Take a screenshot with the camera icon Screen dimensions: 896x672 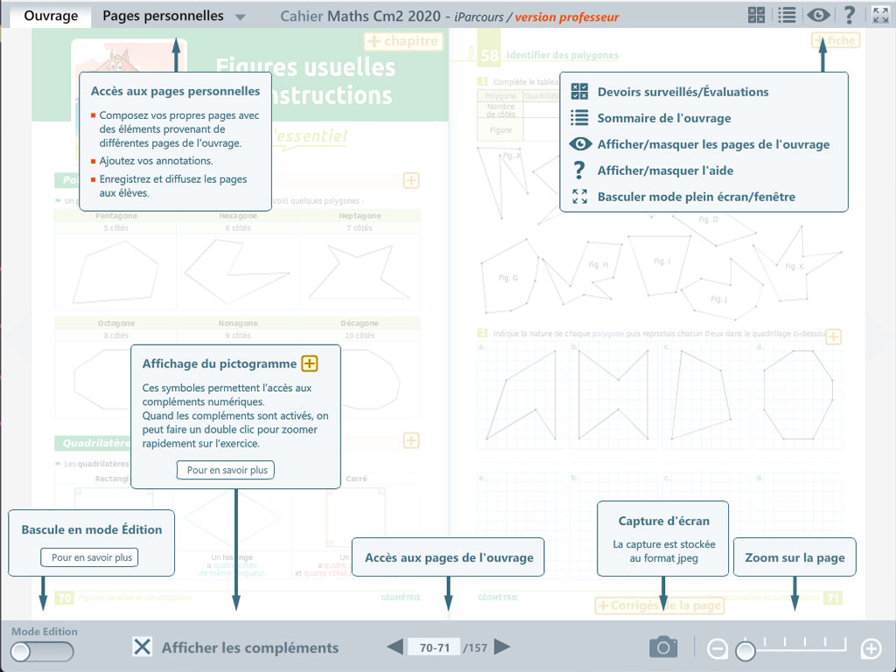tap(663, 647)
